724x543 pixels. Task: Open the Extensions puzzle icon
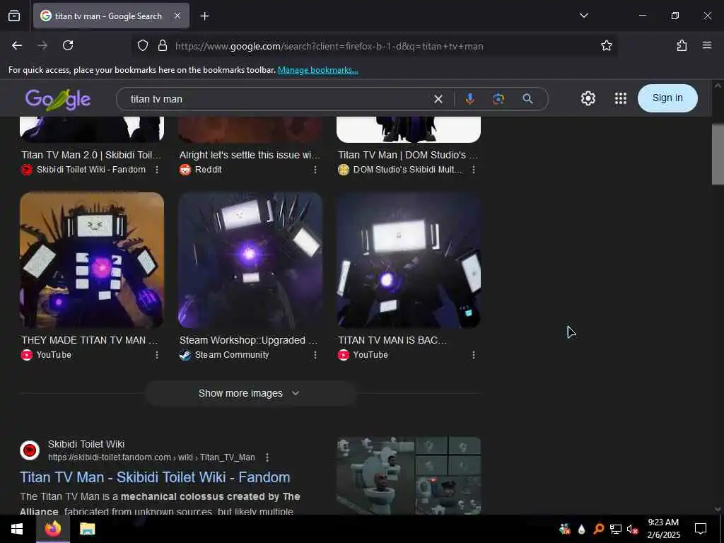(682, 45)
